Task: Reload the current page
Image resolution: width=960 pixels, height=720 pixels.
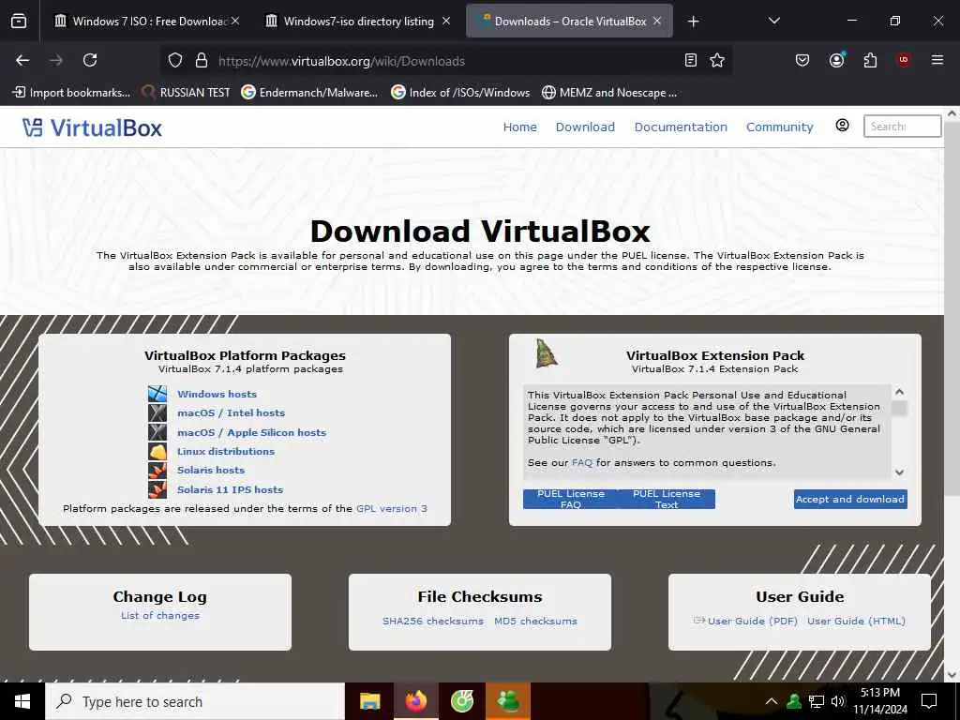Action: point(90,60)
